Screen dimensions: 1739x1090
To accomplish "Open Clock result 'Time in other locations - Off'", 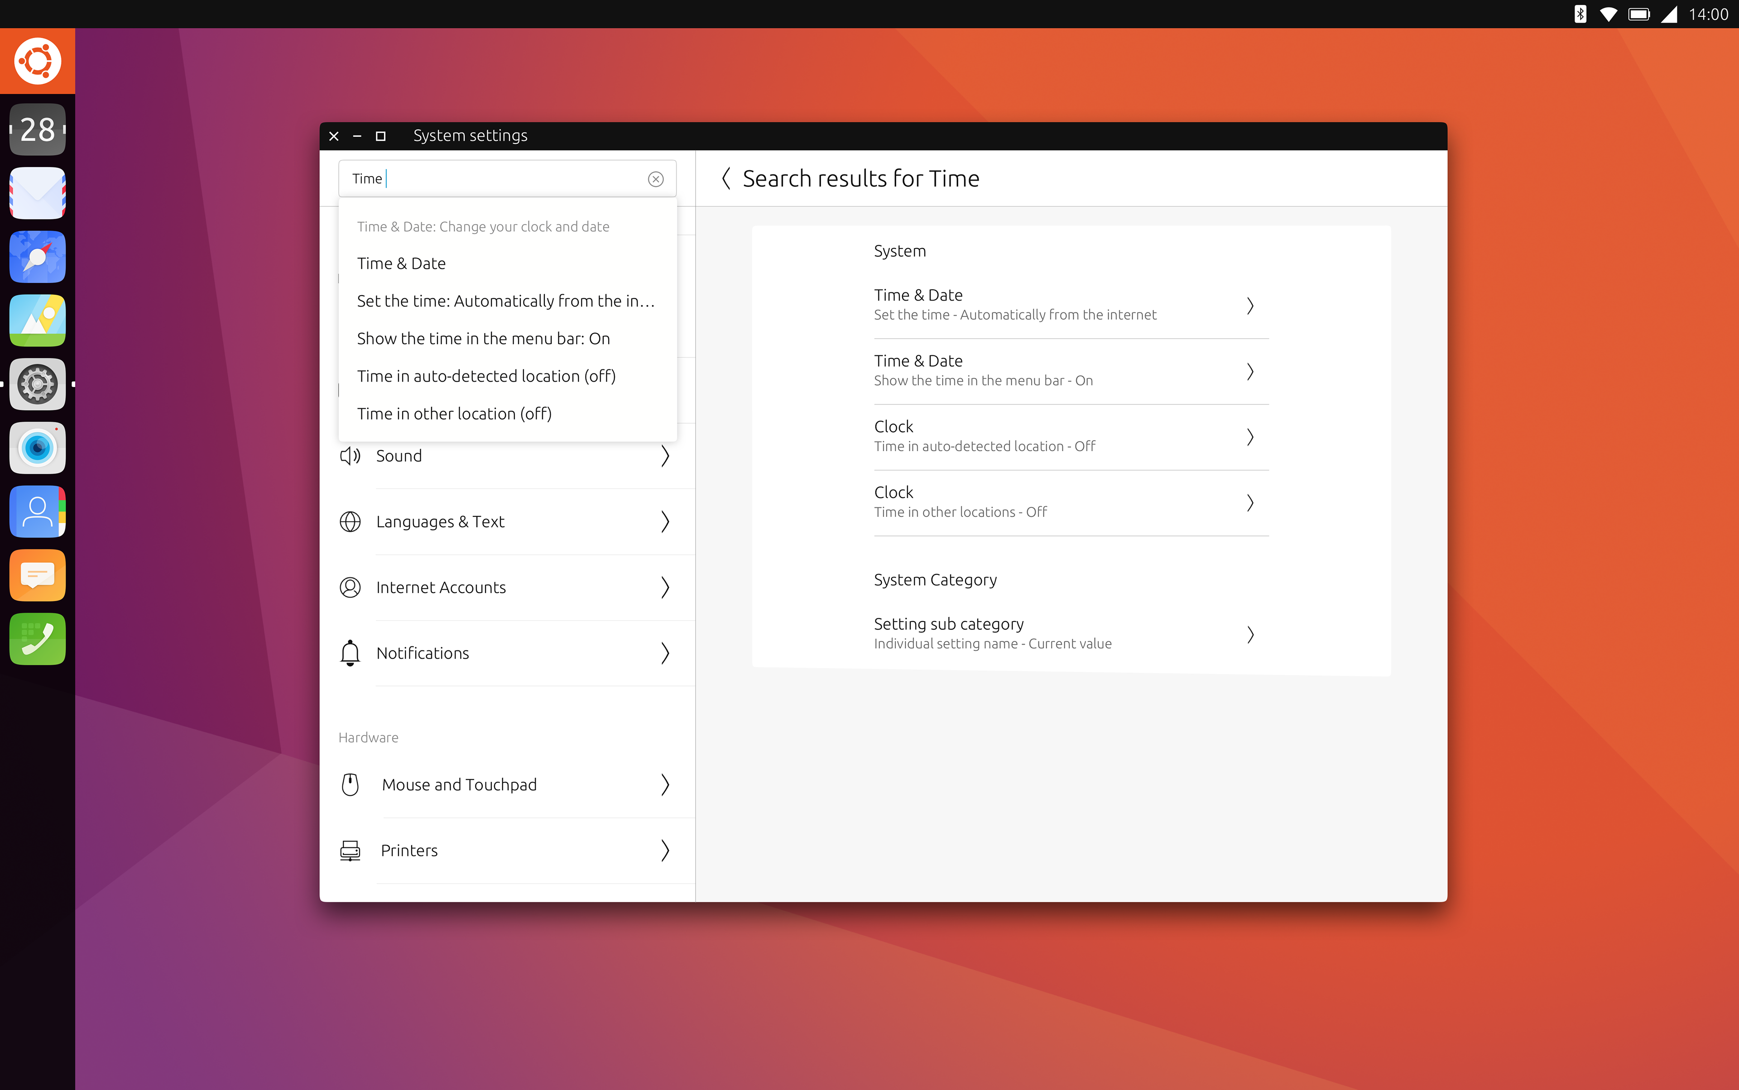I will pos(1071,502).
